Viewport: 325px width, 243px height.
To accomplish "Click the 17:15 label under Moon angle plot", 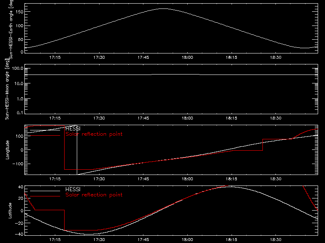I will pos(55,118).
